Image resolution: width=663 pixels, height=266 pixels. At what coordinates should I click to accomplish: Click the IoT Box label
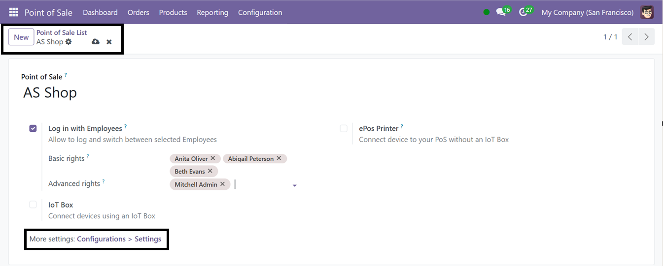[x=61, y=205]
